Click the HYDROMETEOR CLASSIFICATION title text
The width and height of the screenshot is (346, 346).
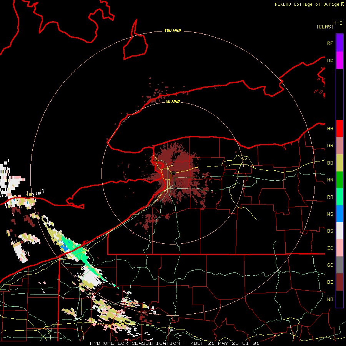[135, 343]
